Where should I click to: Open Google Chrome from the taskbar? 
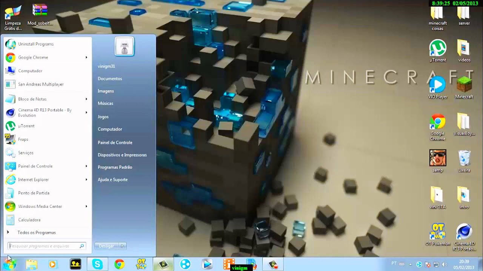(119, 264)
